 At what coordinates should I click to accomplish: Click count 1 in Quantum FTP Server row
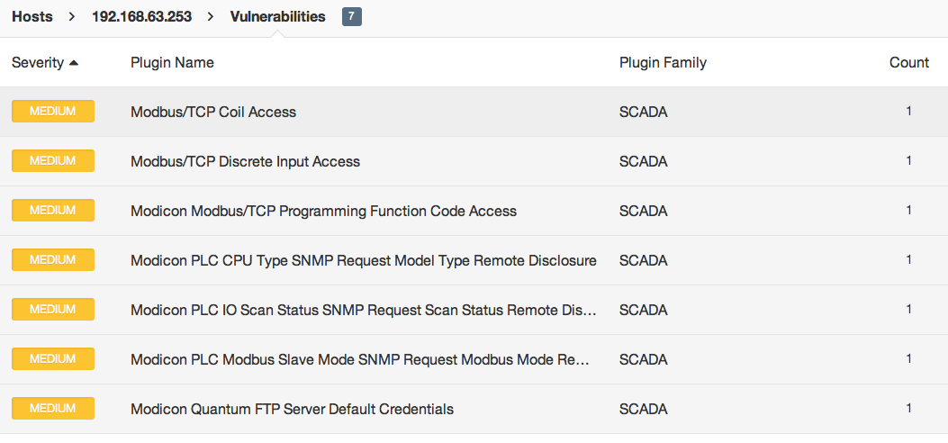pyautogui.click(x=908, y=409)
